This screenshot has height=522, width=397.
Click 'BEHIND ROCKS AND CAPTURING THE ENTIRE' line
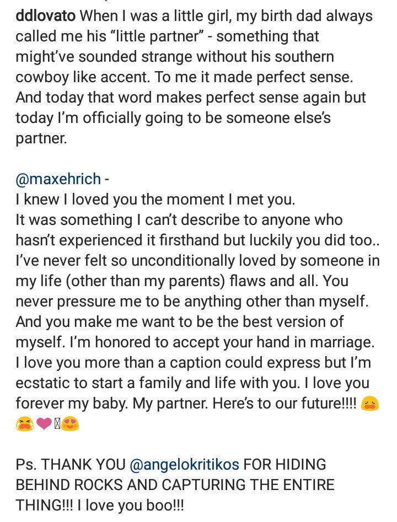[175, 485]
